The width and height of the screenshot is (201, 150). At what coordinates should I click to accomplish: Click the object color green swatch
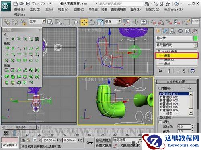195,38
